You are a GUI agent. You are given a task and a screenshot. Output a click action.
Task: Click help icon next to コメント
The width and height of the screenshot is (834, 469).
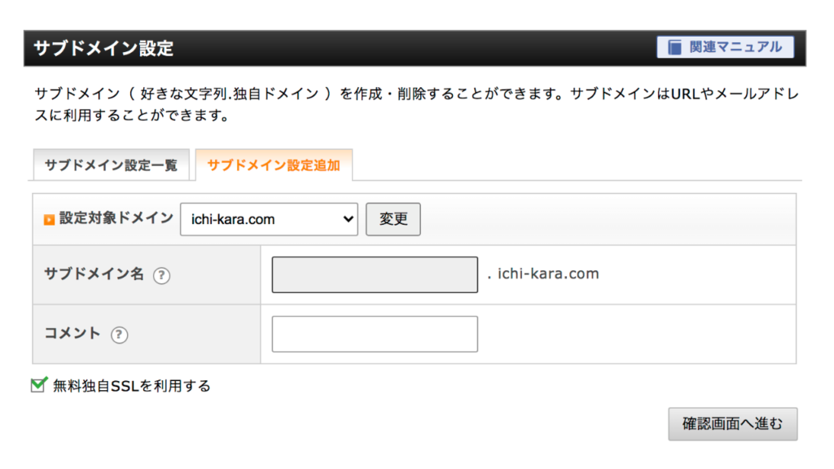coord(120,334)
